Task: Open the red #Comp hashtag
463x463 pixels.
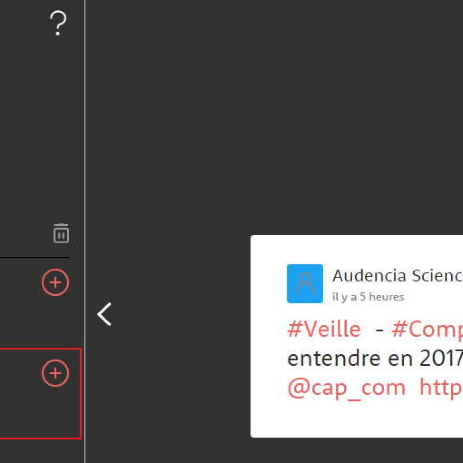Action: point(427,330)
